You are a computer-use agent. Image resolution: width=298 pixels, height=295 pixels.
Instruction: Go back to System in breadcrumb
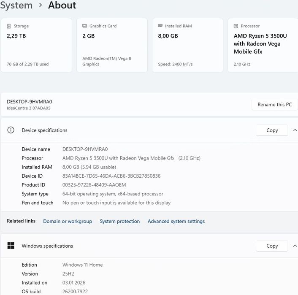coord(16,5)
